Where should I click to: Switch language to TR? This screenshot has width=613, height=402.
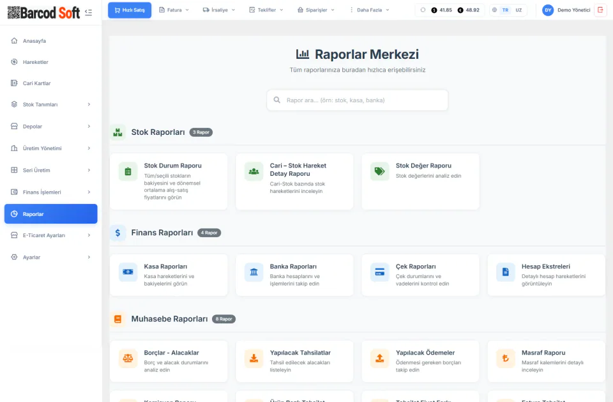(505, 10)
